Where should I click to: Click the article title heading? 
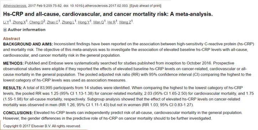(x=108, y=14)
